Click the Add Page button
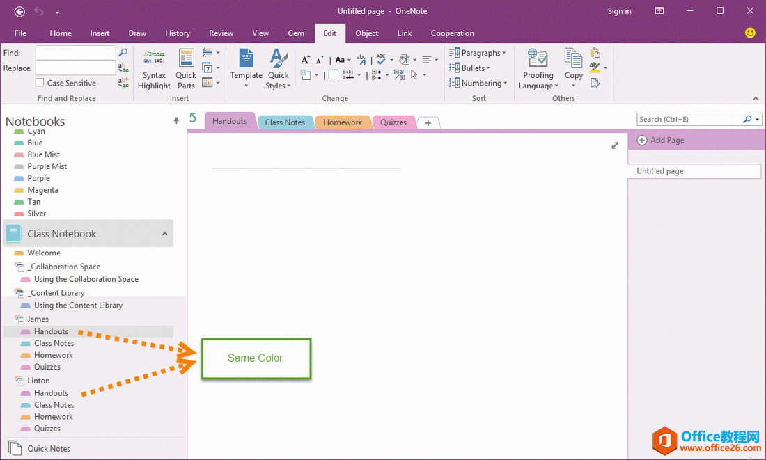 (660, 140)
